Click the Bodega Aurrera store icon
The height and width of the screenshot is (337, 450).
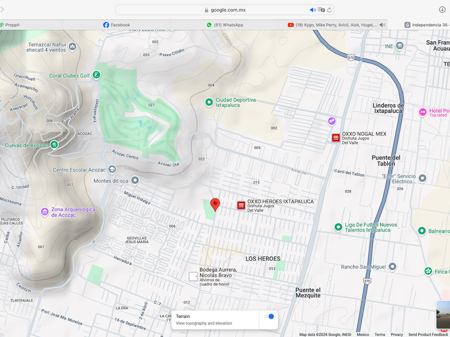click(x=193, y=276)
